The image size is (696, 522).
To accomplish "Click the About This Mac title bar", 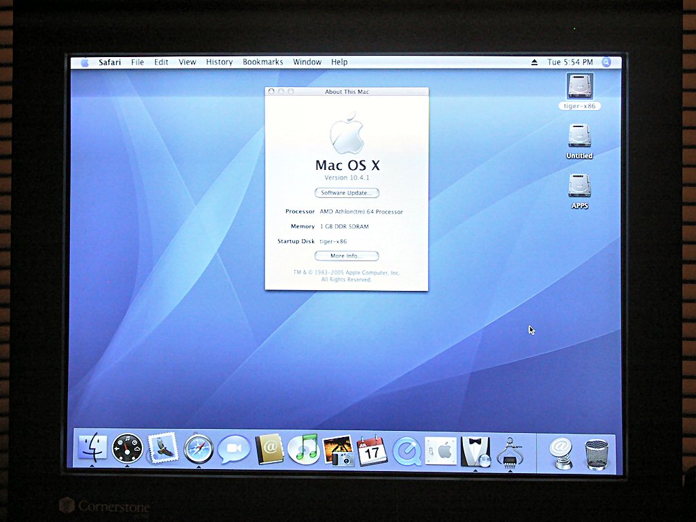I will point(347,92).
